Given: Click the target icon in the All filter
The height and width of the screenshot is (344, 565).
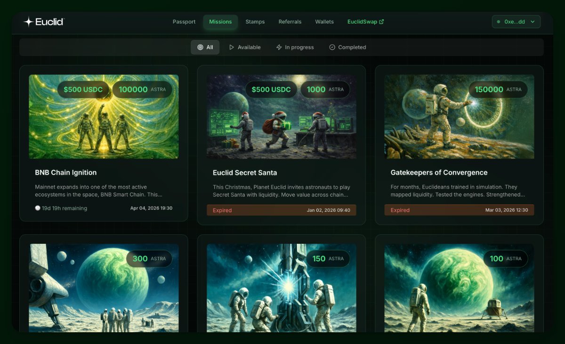Looking at the screenshot, I should (200, 48).
